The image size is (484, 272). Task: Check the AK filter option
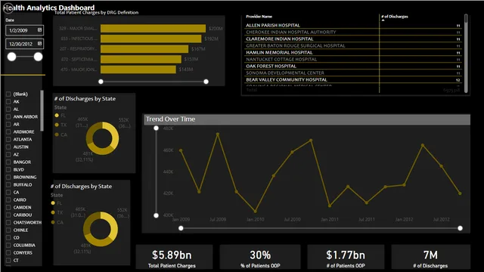point(8,101)
